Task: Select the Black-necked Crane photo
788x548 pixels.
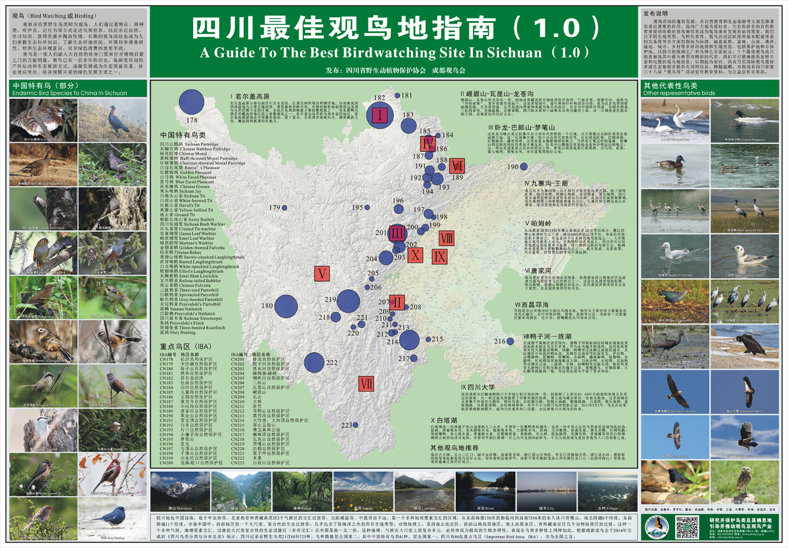Action: (x=743, y=212)
